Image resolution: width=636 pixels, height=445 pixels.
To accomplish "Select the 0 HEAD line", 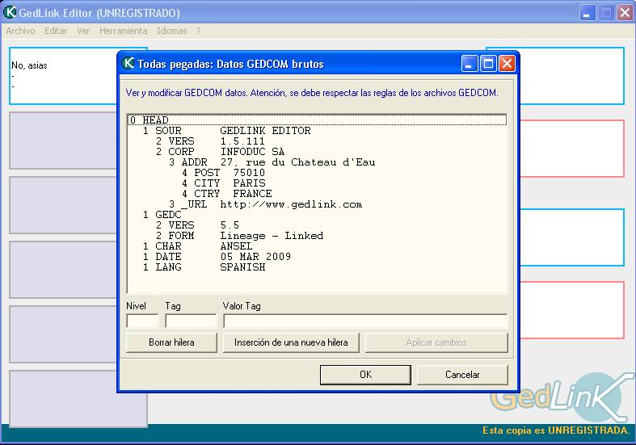I will pyautogui.click(x=317, y=120).
